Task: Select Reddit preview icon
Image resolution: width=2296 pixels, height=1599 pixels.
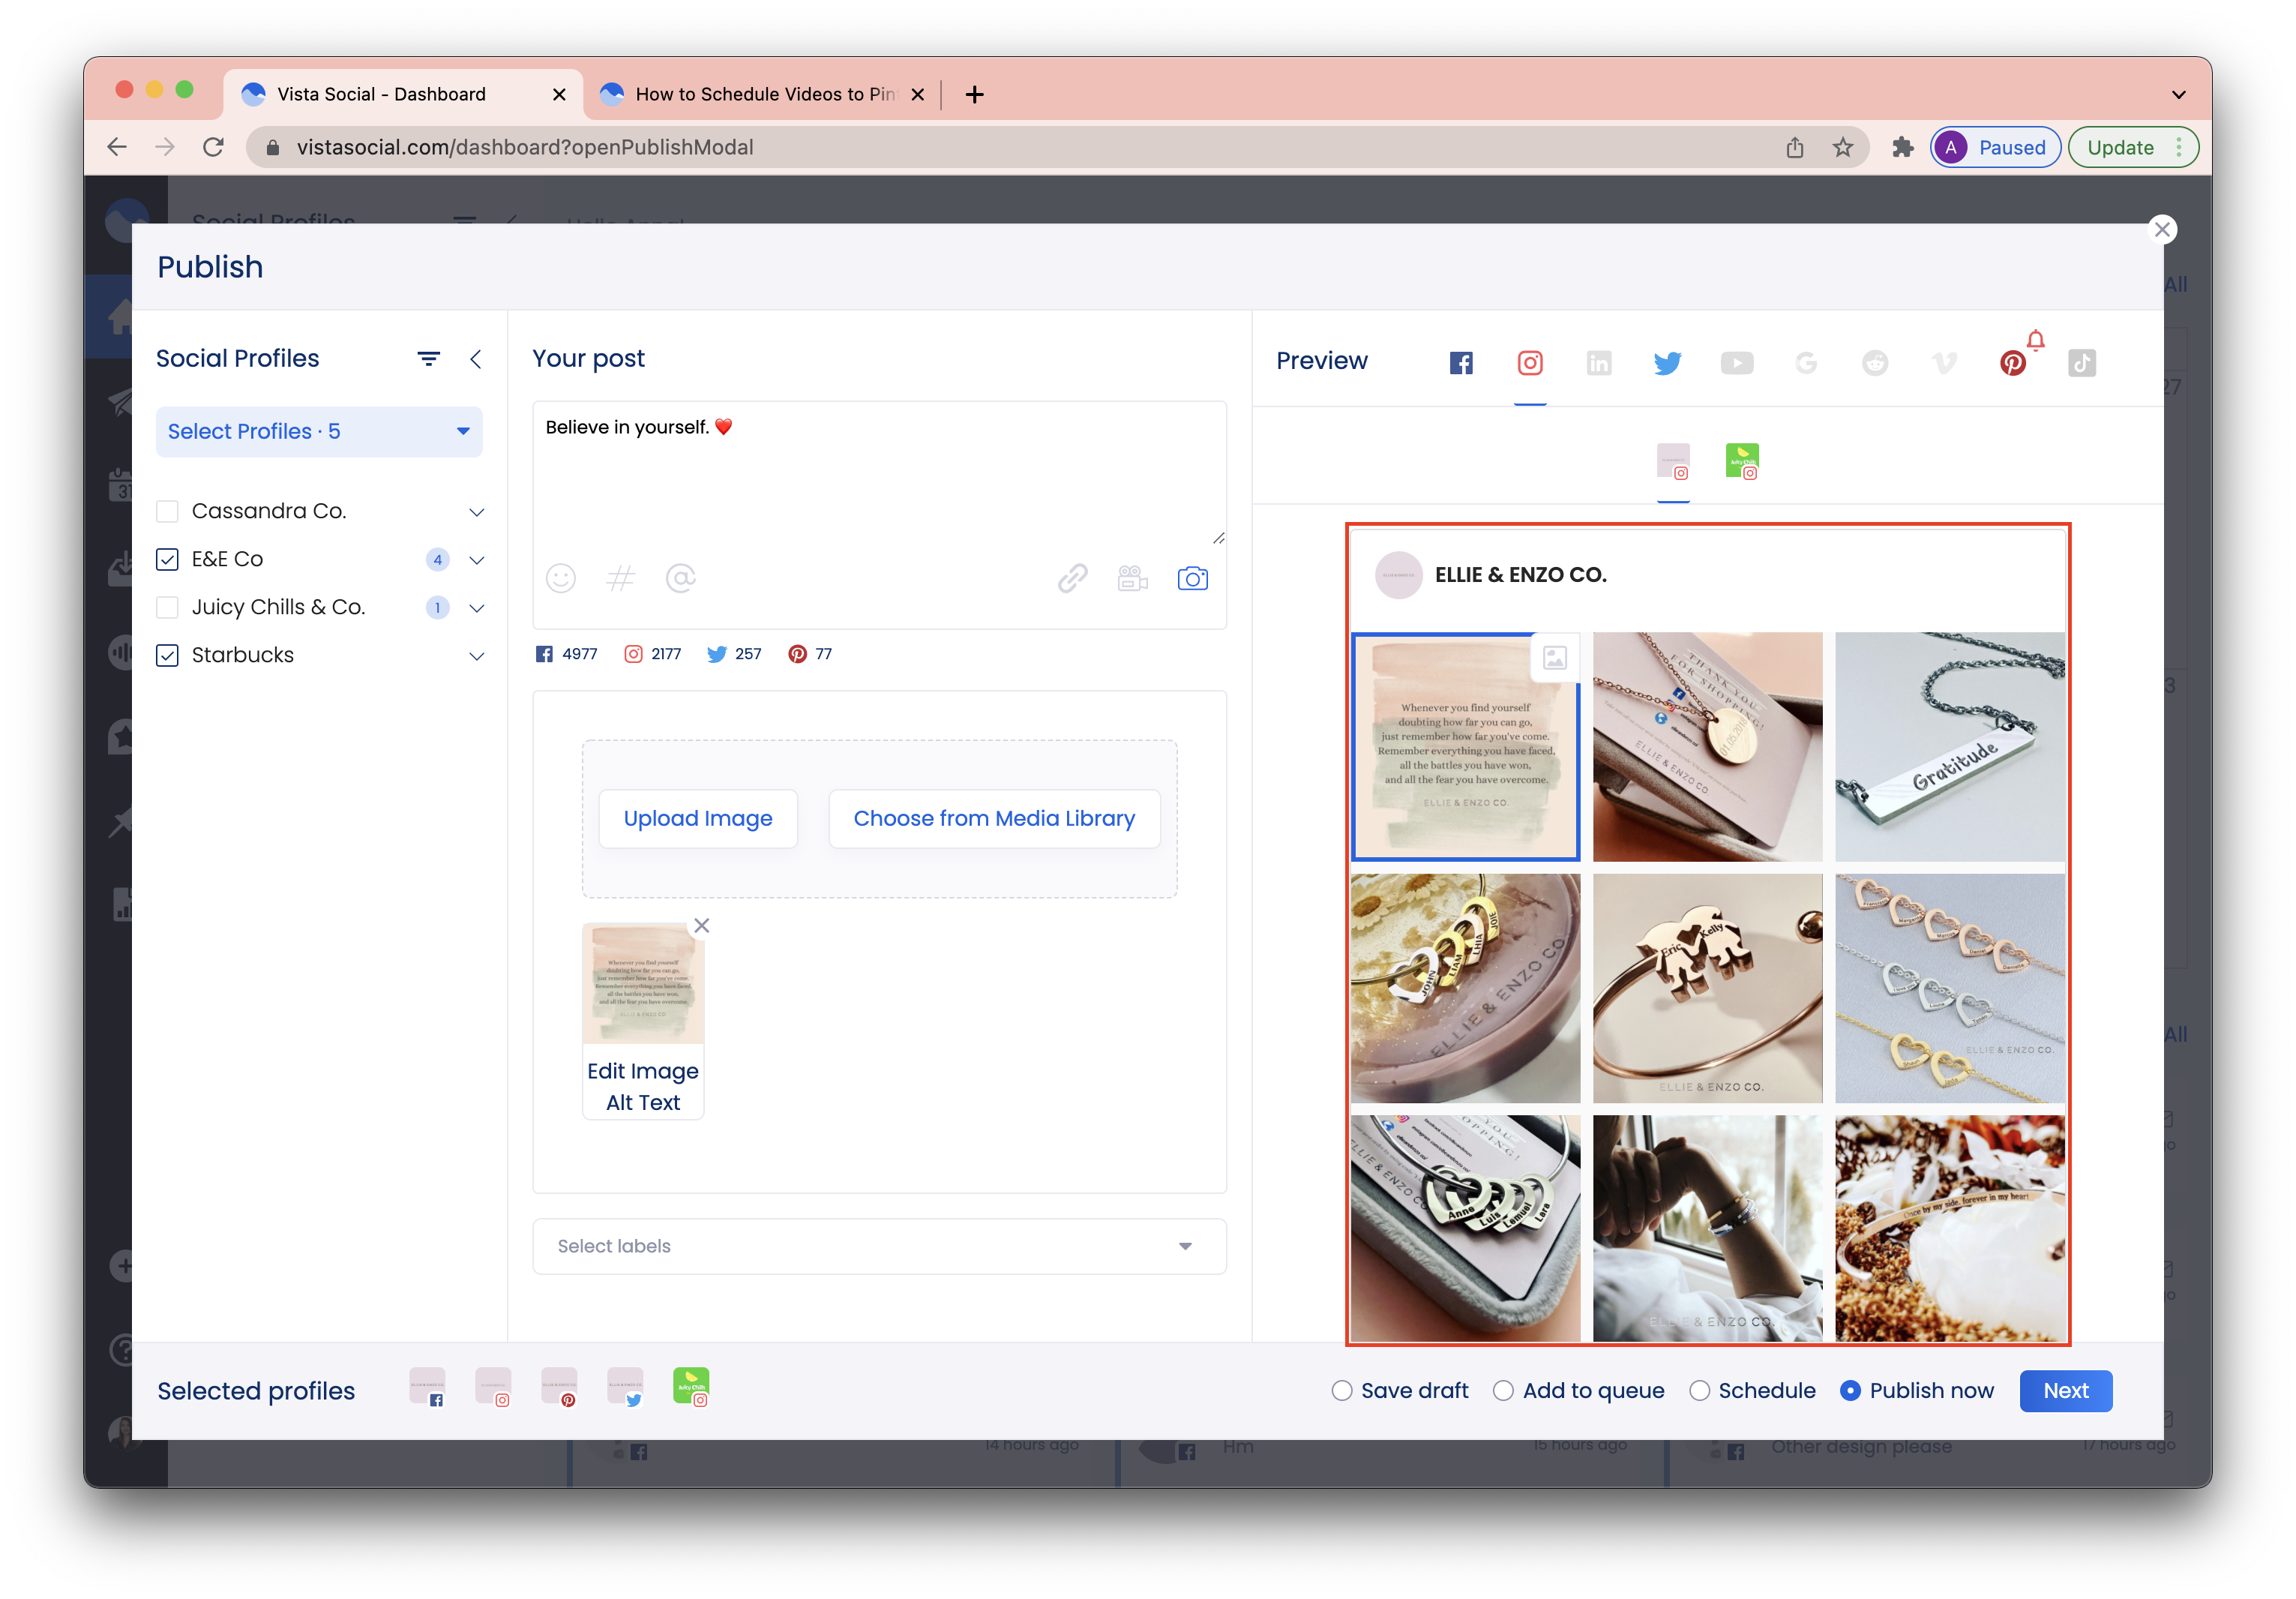Action: 1875,363
